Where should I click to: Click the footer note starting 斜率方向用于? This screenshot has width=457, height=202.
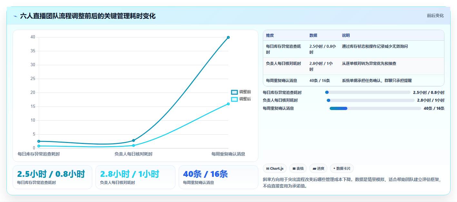[352, 183]
